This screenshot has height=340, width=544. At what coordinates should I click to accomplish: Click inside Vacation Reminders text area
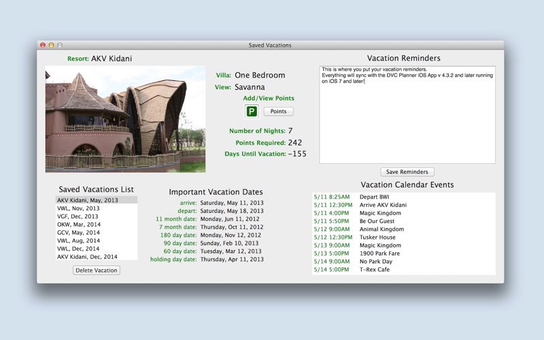pos(407,115)
